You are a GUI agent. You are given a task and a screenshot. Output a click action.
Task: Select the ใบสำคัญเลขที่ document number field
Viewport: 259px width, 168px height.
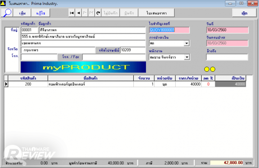pos(169,30)
